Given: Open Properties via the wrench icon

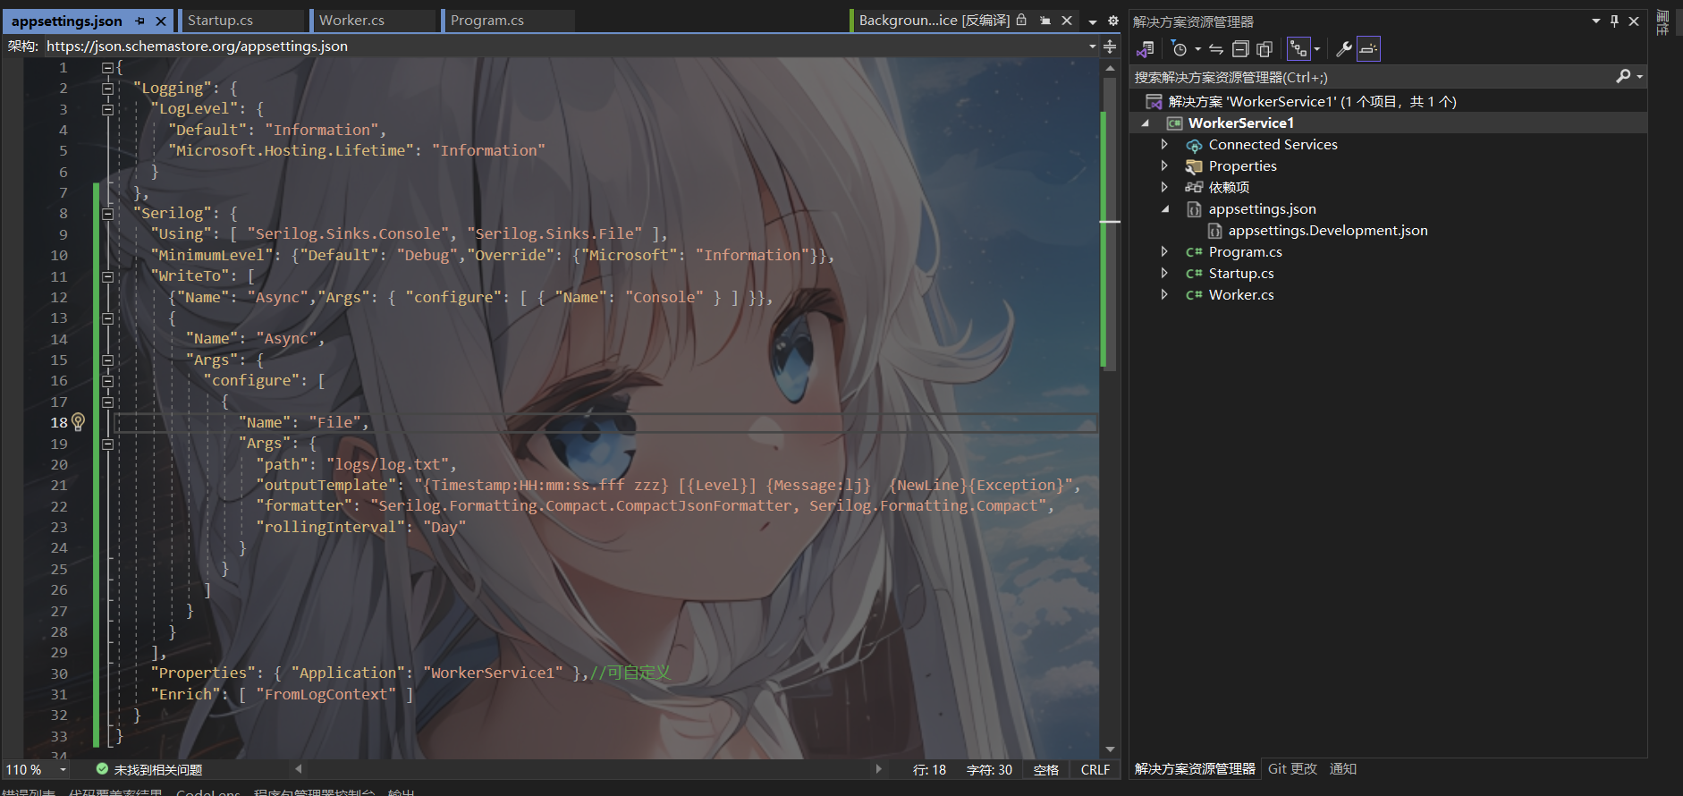Looking at the screenshot, I should point(1343,49).
